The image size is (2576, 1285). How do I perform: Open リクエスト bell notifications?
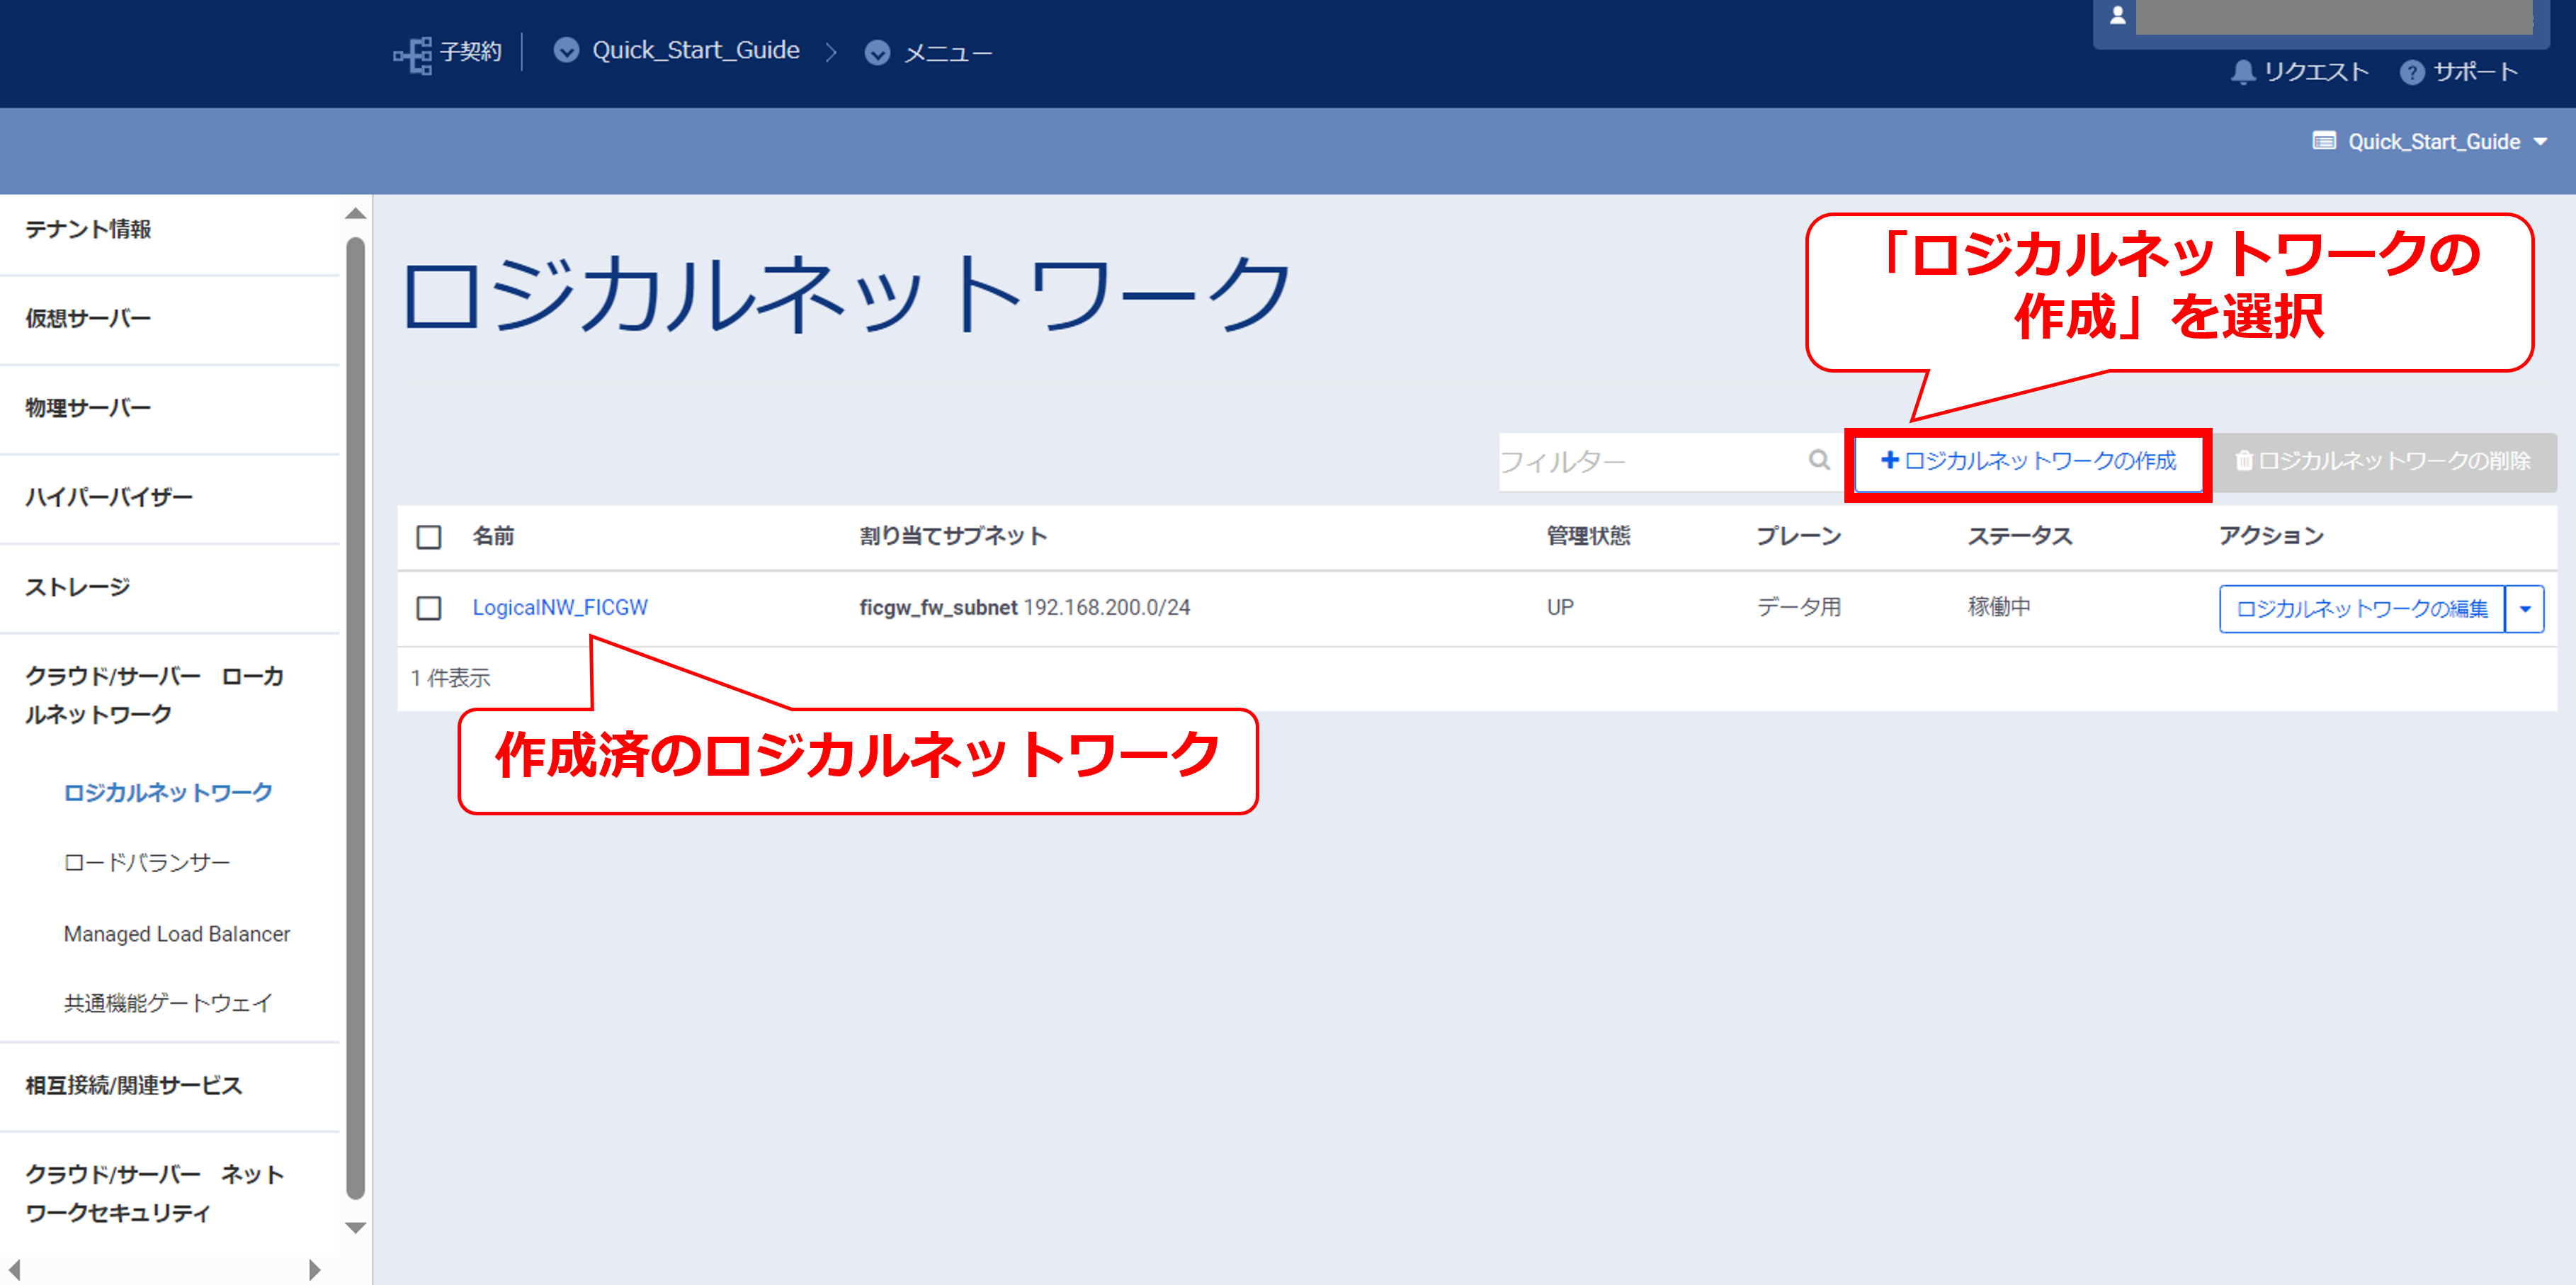coord(2243,72)
